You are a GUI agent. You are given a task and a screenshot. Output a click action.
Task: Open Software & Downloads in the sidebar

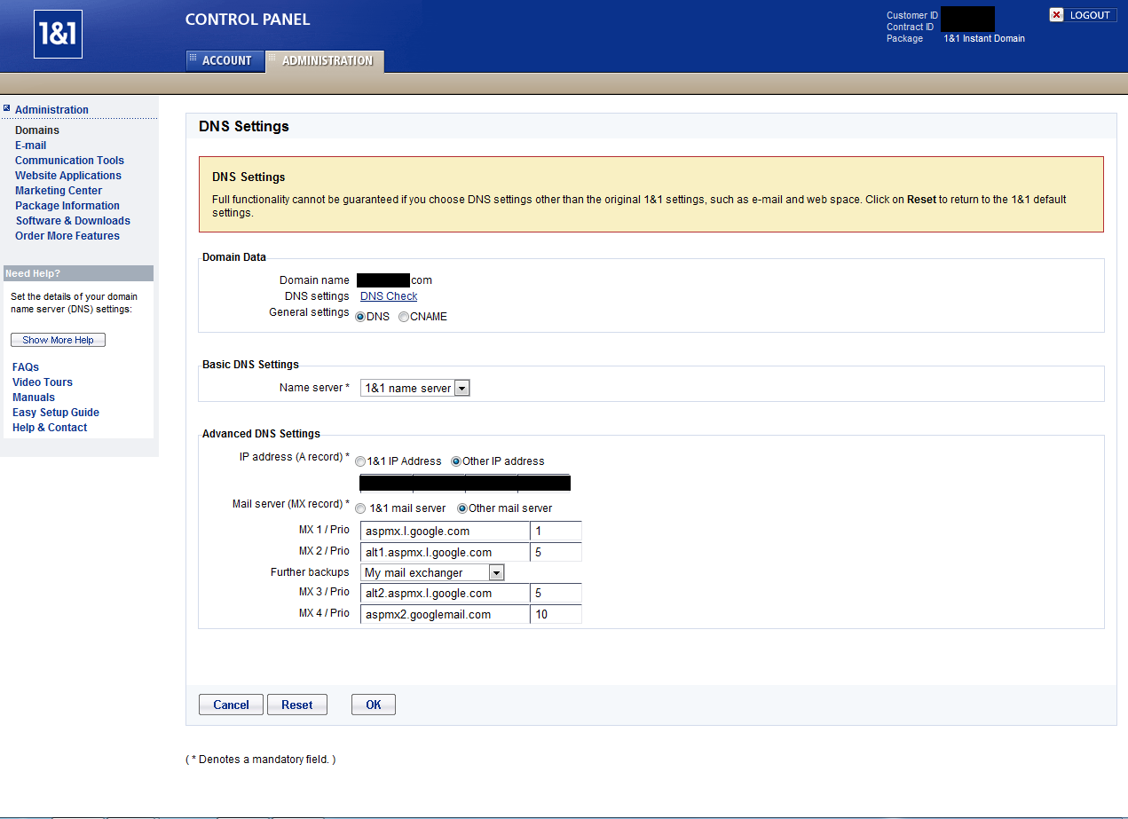point(73,221)
